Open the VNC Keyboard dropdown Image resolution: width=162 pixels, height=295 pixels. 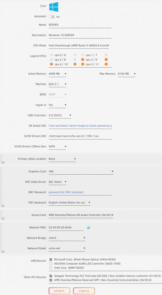(69, 203)
